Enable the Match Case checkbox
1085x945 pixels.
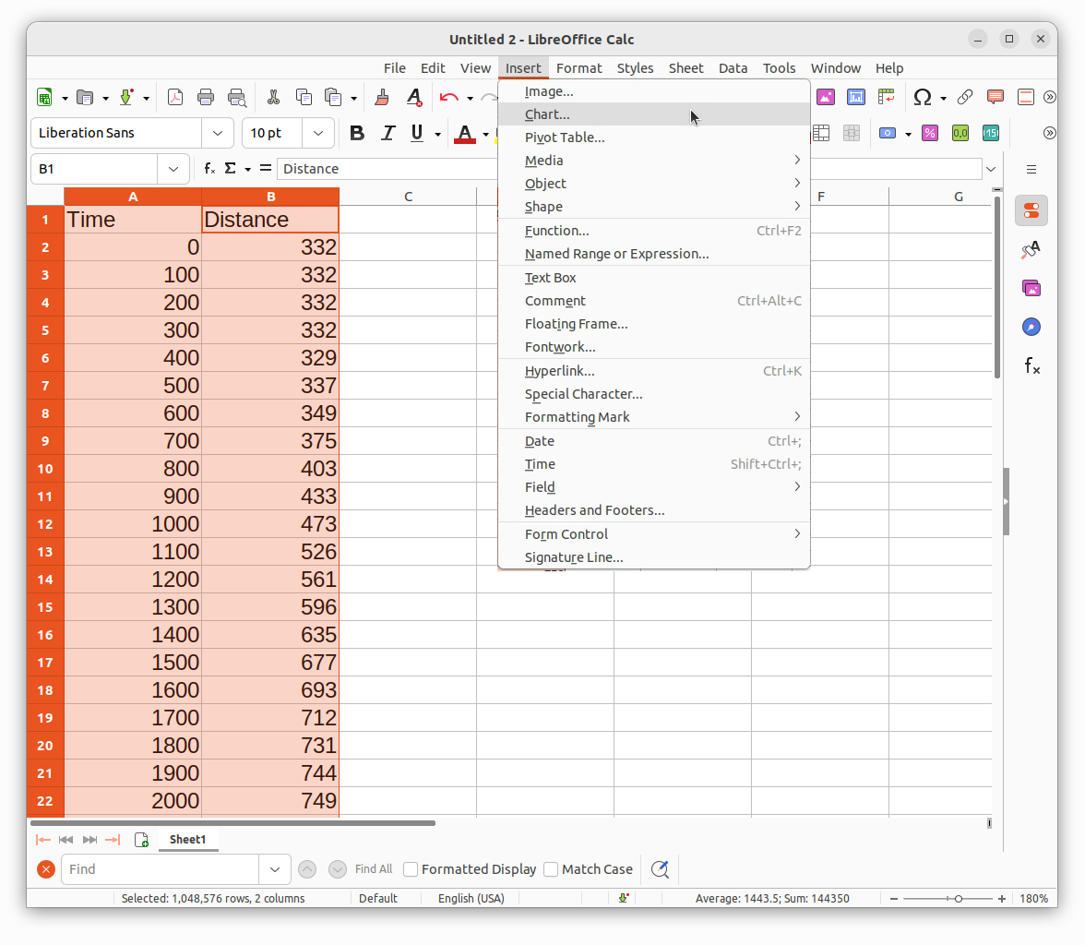(x=551, y=869)
